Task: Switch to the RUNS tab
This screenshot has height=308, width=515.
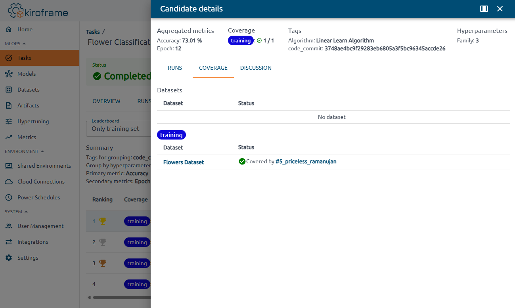Action: [x=175, y=68]
